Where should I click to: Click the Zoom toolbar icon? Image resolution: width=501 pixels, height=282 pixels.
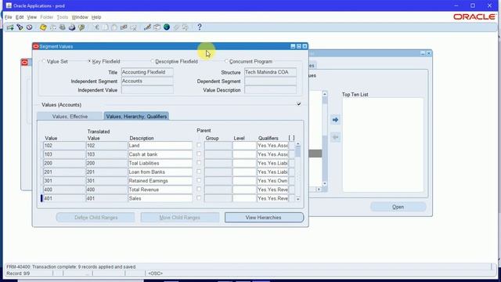pyautogui.click(x=157, y=27)
